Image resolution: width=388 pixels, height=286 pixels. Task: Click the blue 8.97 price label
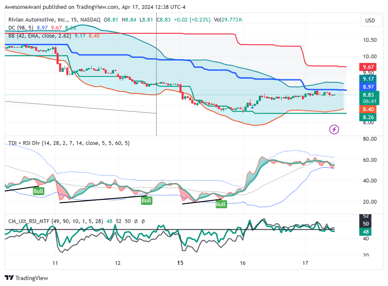tap(368, 87)
